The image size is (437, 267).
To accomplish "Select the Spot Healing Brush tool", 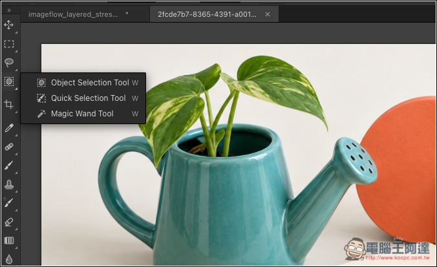I will pos(8,147).
